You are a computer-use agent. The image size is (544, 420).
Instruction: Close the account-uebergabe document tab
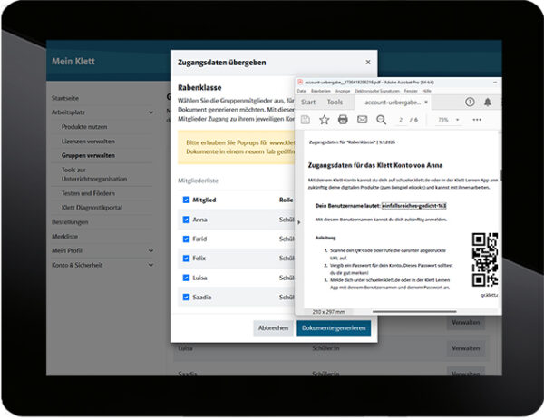(x=426, y=102)
